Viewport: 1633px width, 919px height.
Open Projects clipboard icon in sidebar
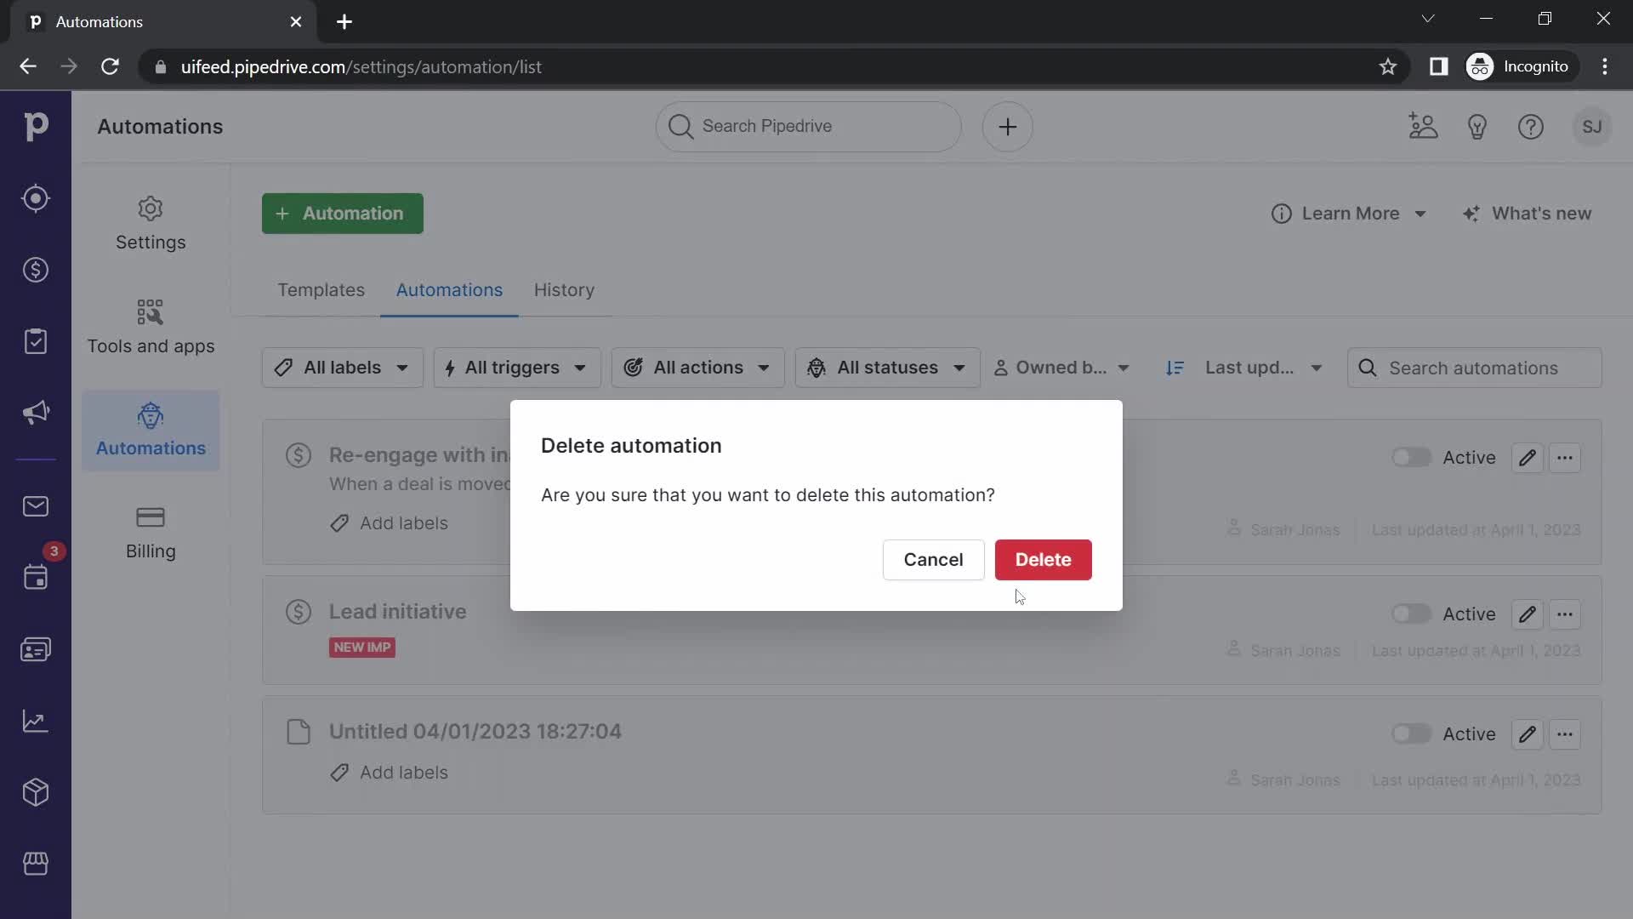[x=36, y=341]
